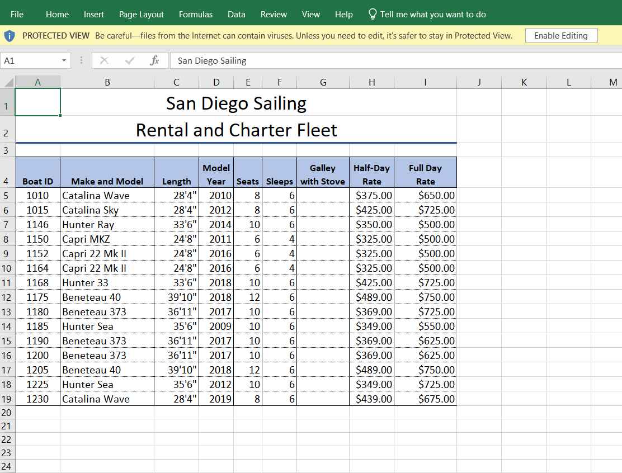Screen dimensions: 622x473
Task: Select row 12 header
Action: (7, 297)
